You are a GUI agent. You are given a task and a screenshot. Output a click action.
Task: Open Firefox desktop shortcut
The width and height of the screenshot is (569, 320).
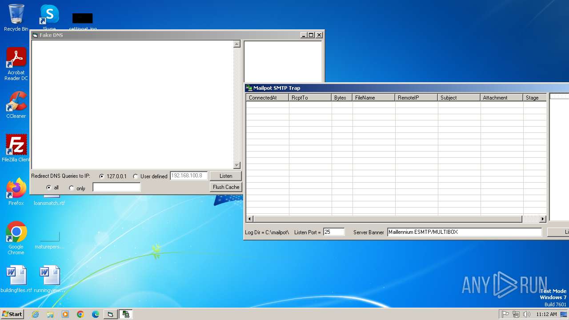[16, 192]
